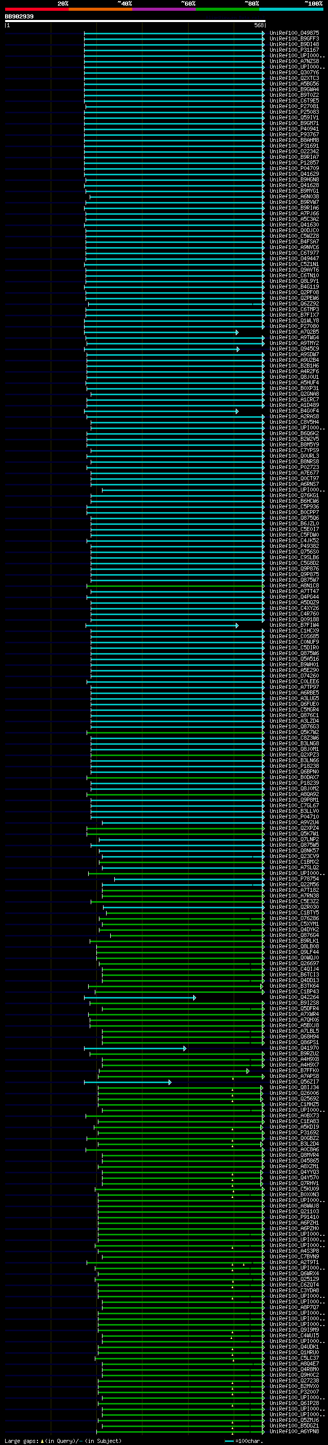The height and width of the screenshot is (1445, 328).
Task: Select the UniRef100_A7PJ66 hit
Action: pos(294,213)
